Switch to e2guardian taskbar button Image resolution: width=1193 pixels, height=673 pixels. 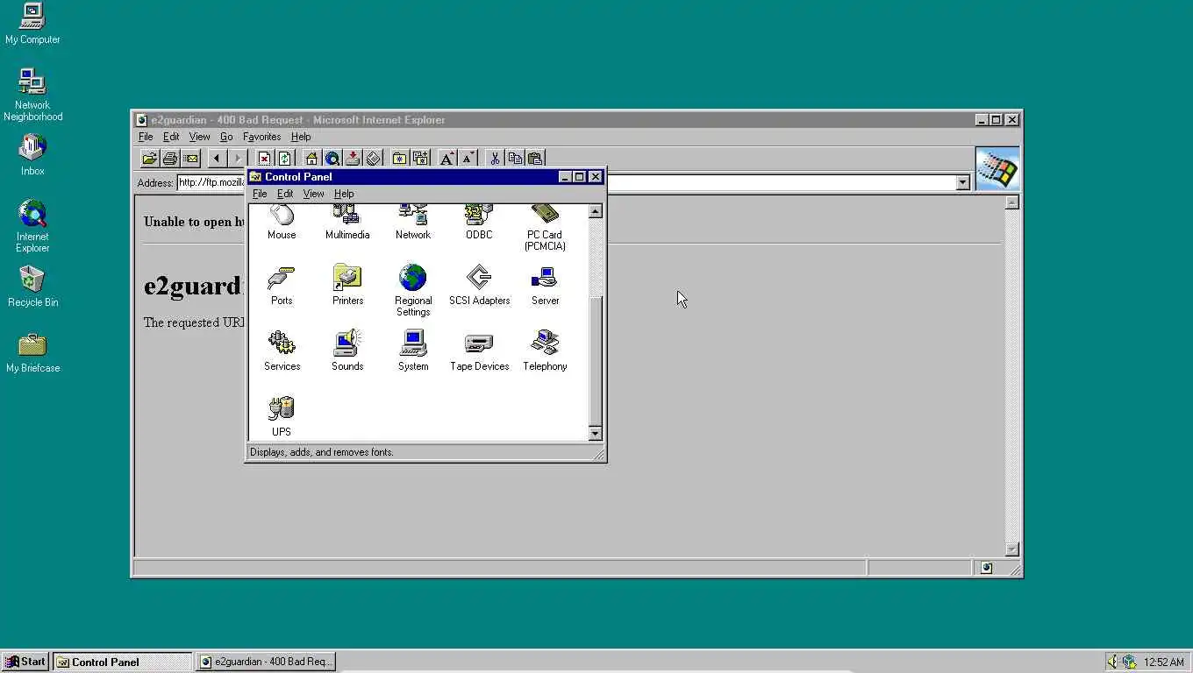266,662
